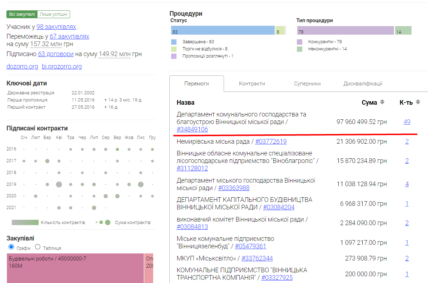Open the bi.prozorro.org link
Image resolution: width=428 pixels, height=283 pixels.
click(x=62, y=66)
